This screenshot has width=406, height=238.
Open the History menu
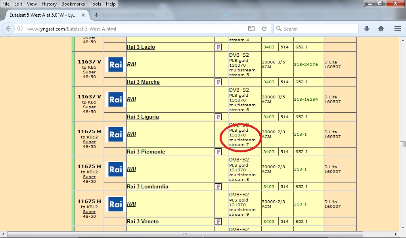click(x=49, y=4)
